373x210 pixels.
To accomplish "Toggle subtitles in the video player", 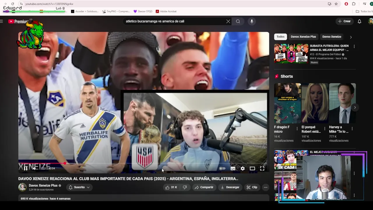I will pyautogui.click(x=233, y=168).
